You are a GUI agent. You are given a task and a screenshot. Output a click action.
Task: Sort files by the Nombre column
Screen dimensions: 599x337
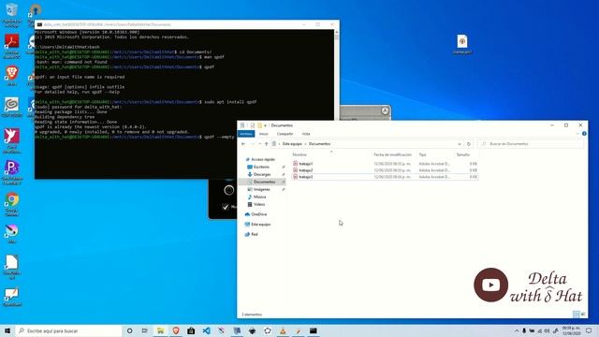point(299,154)
